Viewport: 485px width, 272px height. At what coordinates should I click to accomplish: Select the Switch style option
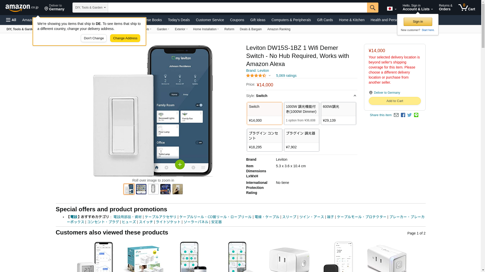point(264,113)
